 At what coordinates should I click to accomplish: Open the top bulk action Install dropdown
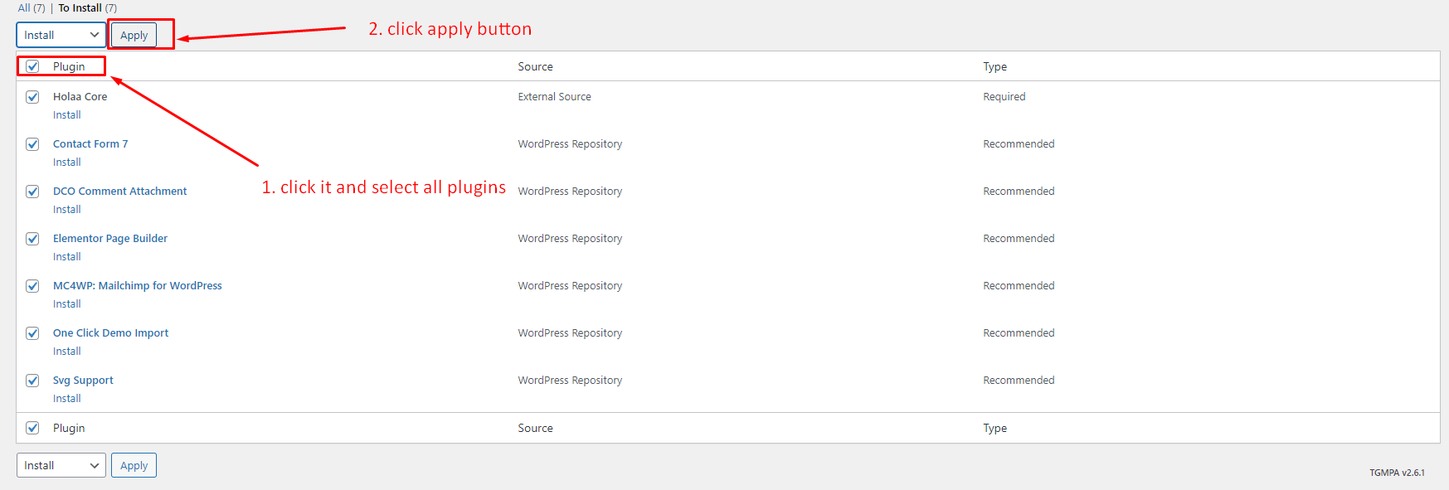[61, 35]
